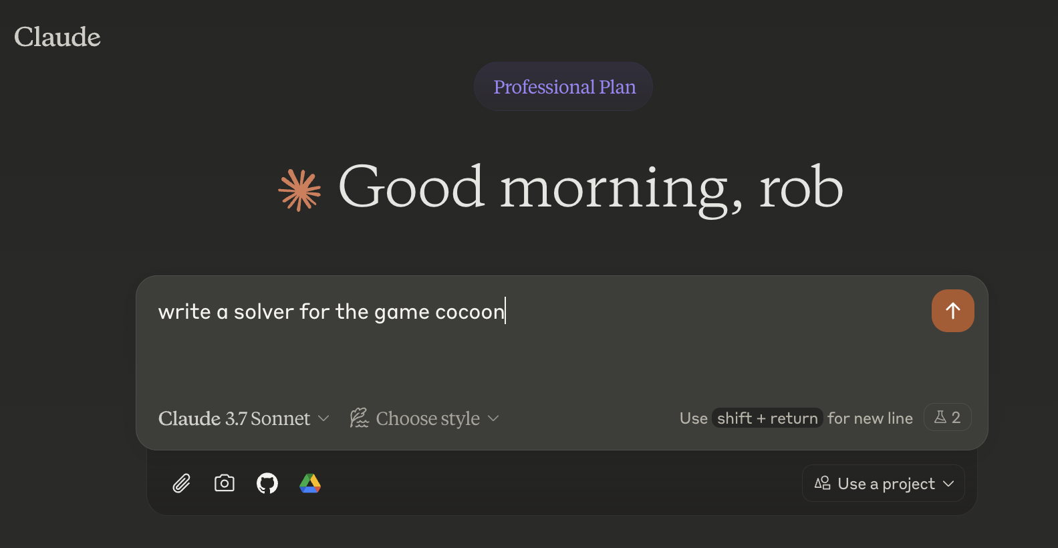Expand the Use a project dropdown
1058x548 pixels.
[884, 483]
